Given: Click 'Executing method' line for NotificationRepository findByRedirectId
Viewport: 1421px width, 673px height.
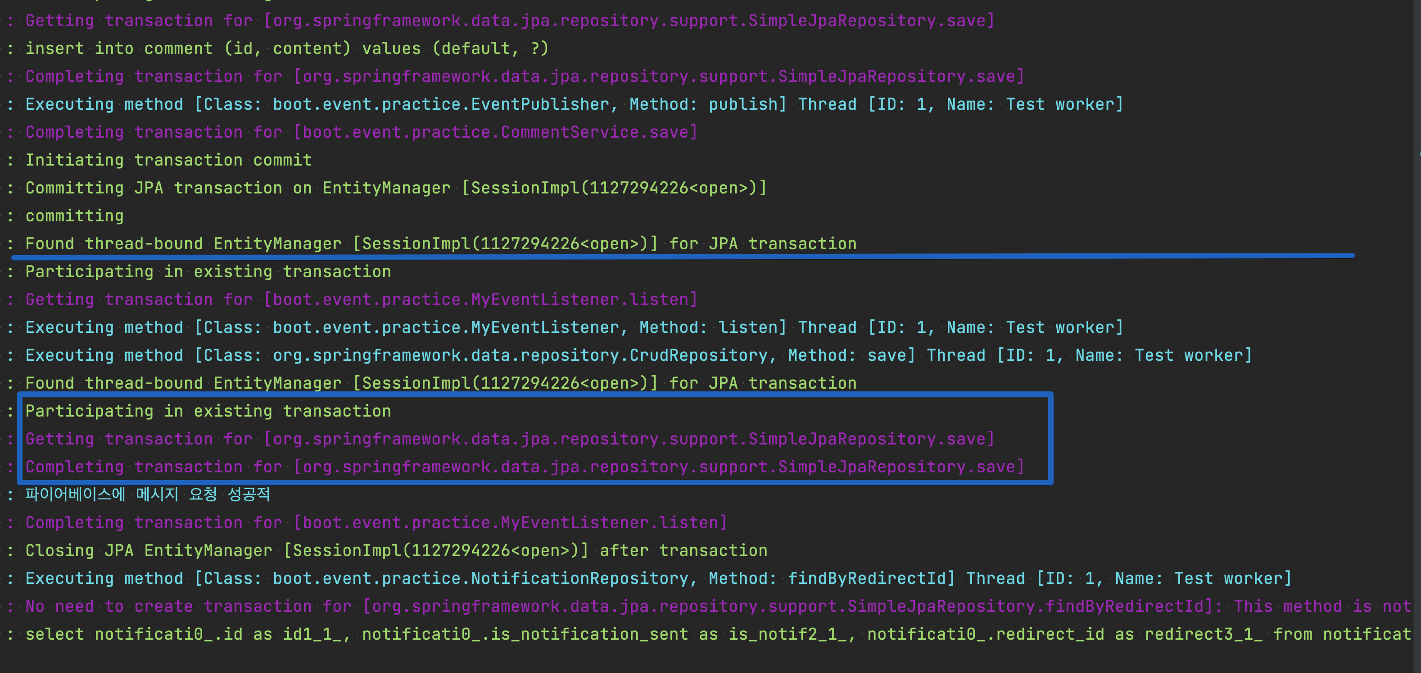Looking at the screenshot, I should click(x=658, y=578).
